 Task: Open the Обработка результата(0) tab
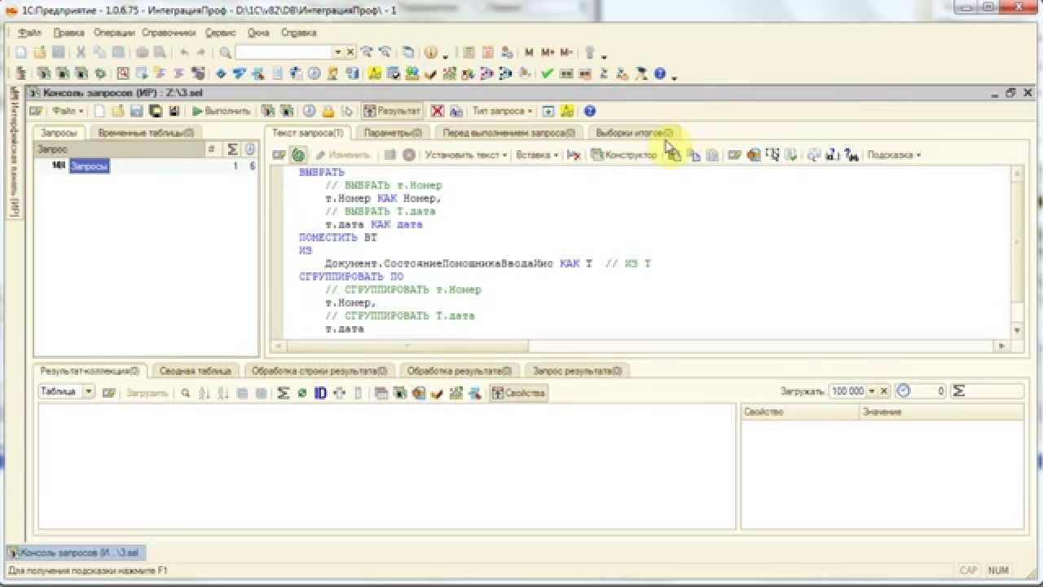coord(460,371)
